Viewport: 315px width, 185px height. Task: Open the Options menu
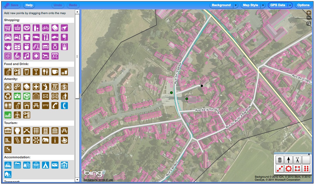(303, 5)
